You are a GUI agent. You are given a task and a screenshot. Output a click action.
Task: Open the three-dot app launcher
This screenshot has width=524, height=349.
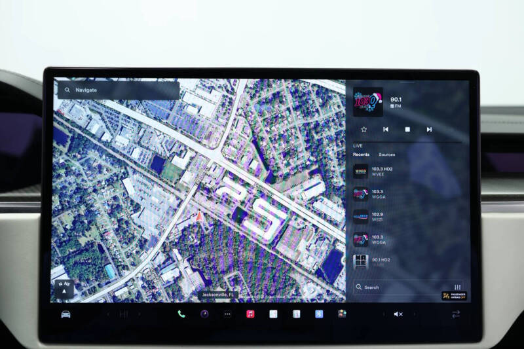pos(227,314)
